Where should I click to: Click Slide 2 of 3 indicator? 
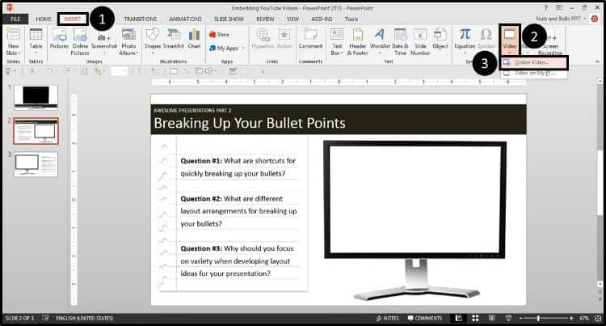(x=19, y=318)
